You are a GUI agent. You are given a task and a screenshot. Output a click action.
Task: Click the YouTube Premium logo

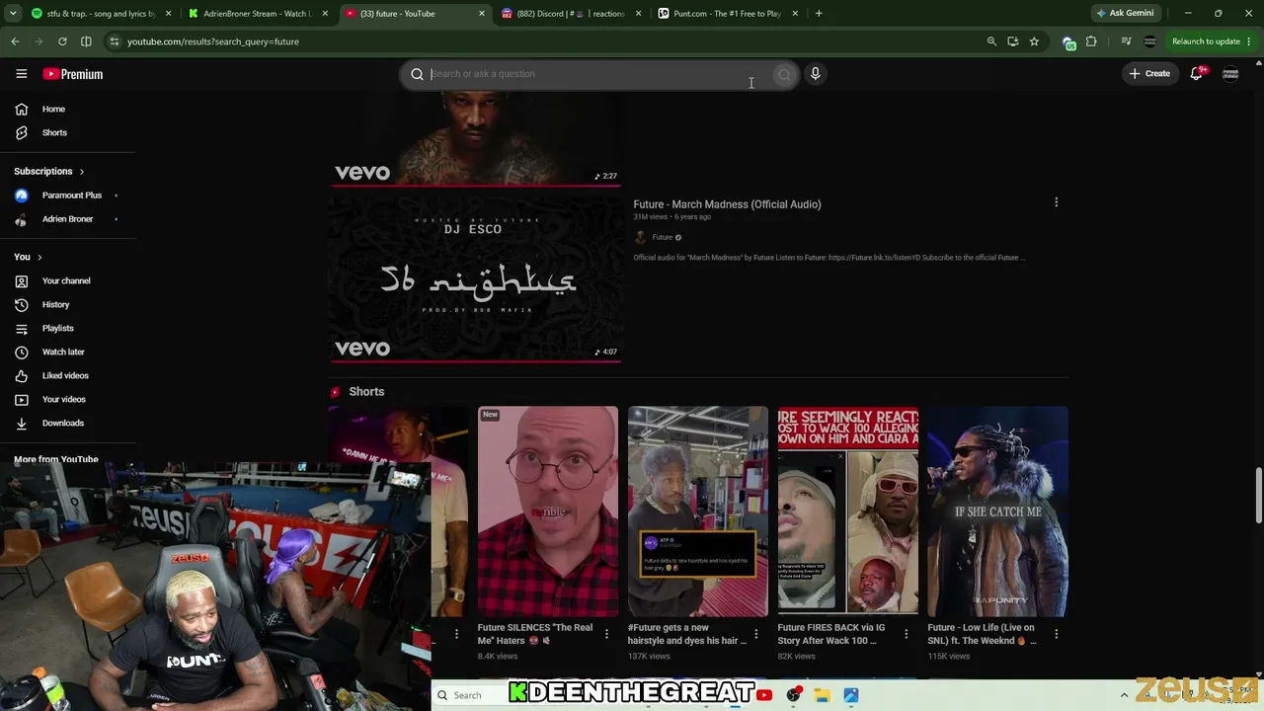[73, 74]
